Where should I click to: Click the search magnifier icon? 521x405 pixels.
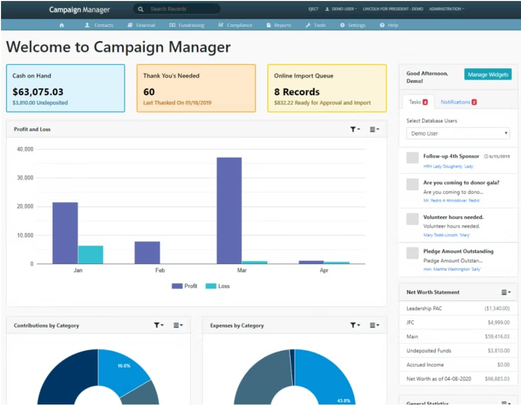[x=141, y=9]
